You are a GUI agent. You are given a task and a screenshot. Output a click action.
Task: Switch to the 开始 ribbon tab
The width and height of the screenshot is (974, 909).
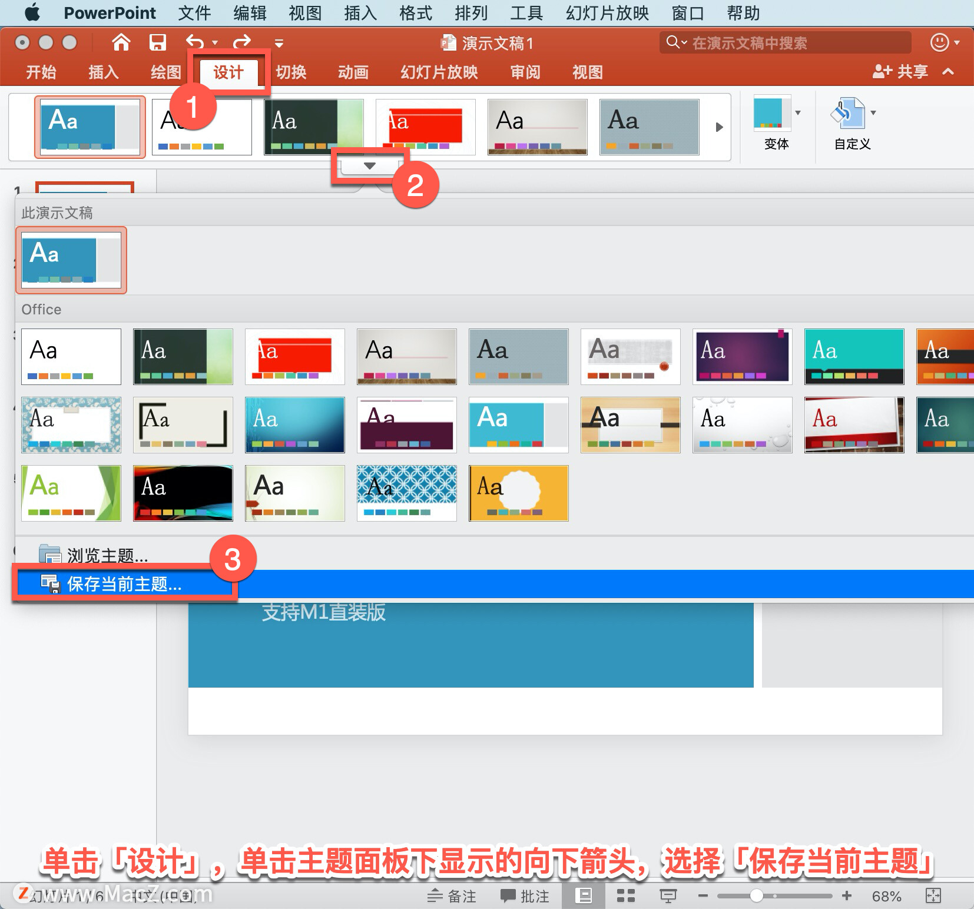tap(41, 72)
